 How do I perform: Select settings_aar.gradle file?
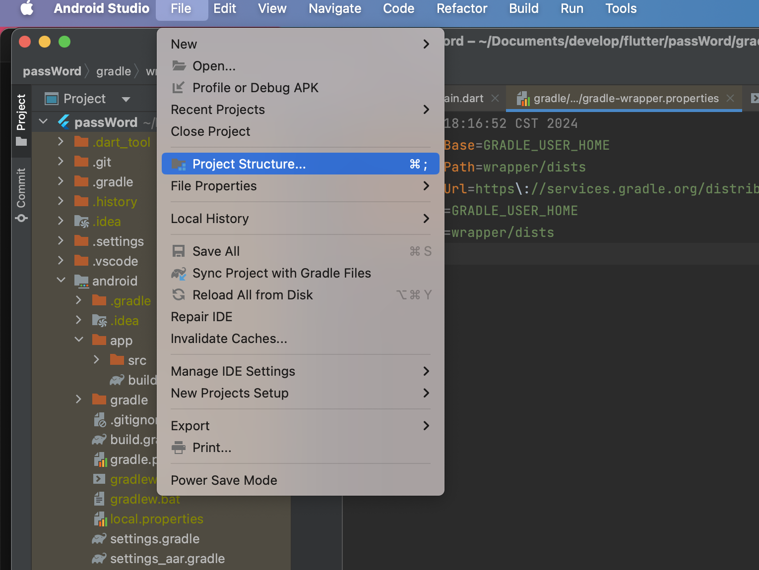pyautogui.click(x=167, y=559)
